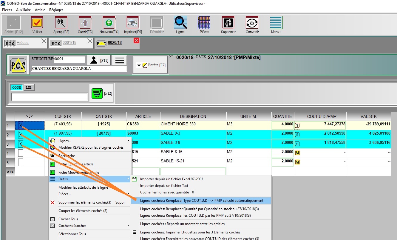Uncheck the row 1 checkbox
Viewport: 397px width, 240px height.
[21, 125]
